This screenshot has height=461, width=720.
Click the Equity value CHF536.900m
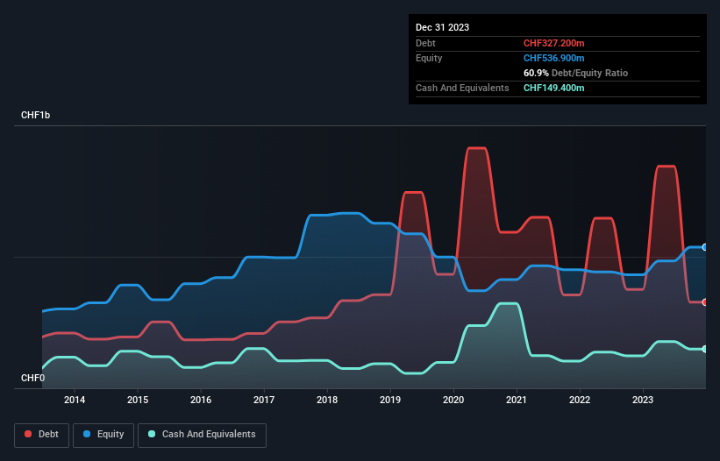coord(553,58)
